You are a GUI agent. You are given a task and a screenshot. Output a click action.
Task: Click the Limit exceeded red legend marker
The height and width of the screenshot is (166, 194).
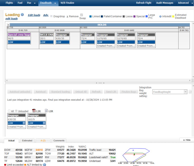pos(5,165)
